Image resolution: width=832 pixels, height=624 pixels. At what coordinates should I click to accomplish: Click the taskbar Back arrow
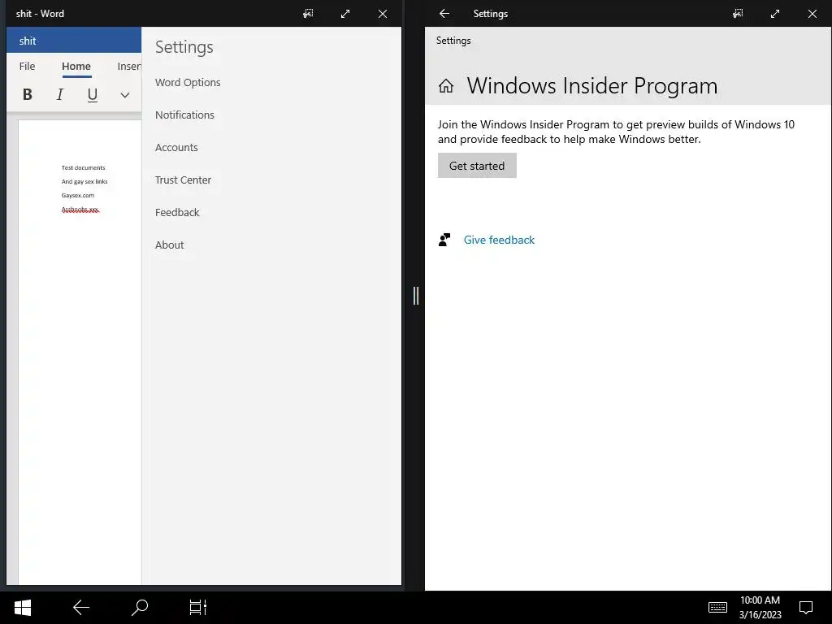pyautogui.click(x=81, y=608)
